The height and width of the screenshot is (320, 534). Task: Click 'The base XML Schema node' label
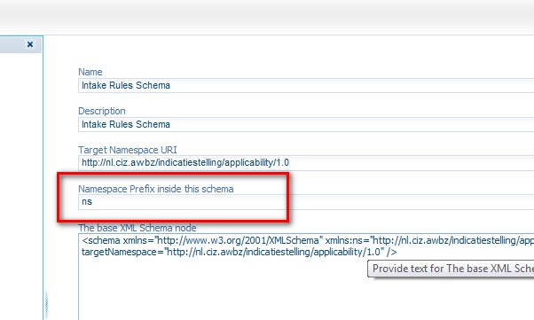[137, 228]
